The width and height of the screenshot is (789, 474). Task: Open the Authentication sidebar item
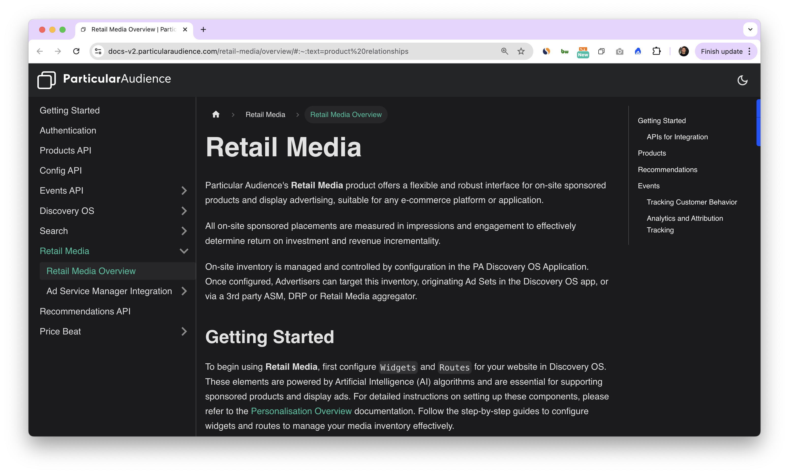pos(68,130)
